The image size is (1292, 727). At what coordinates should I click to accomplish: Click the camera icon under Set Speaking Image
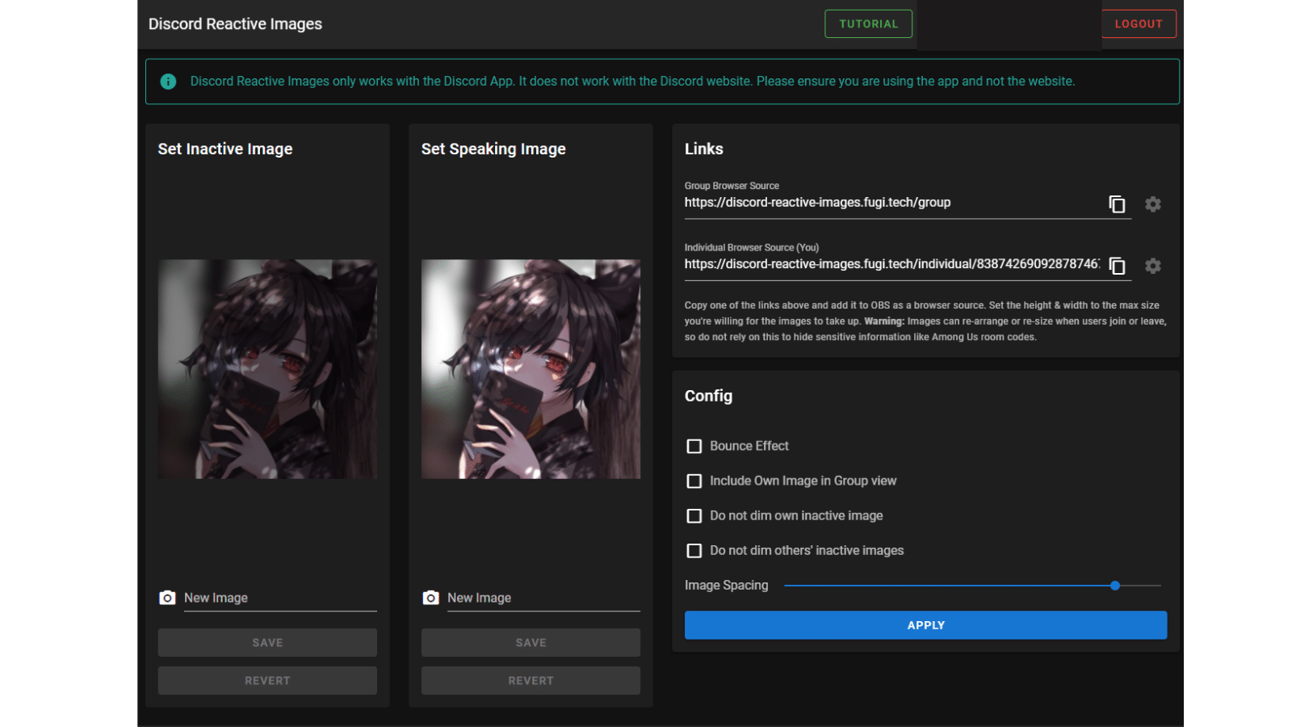[430, 598]
